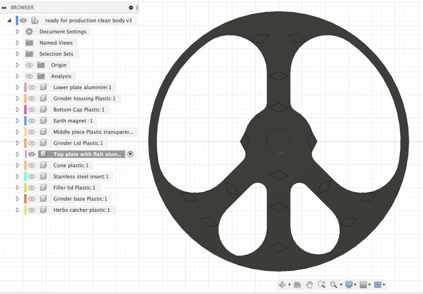The height and width of the screenshot is (294, 423).
Task: Activate the Pan hand tool
Action: pyautogui.click(x=309, y=285)
